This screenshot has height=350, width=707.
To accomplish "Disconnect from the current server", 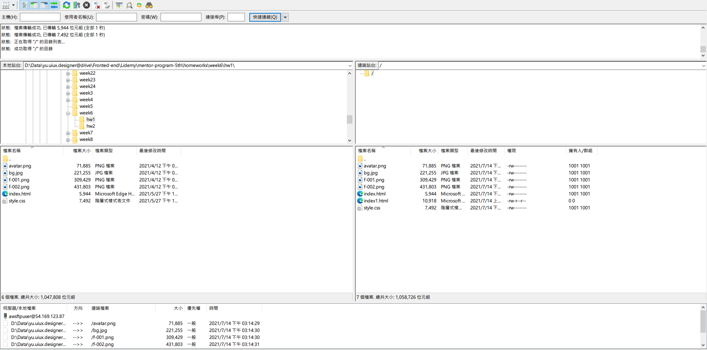I will coord(96,5).
